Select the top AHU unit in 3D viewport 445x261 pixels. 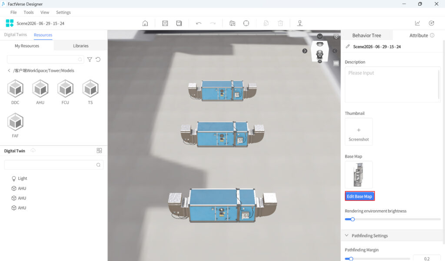click(222, 91)
